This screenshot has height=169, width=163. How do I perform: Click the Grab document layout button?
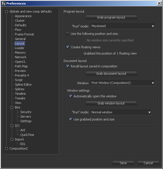[x=111, y=74]
